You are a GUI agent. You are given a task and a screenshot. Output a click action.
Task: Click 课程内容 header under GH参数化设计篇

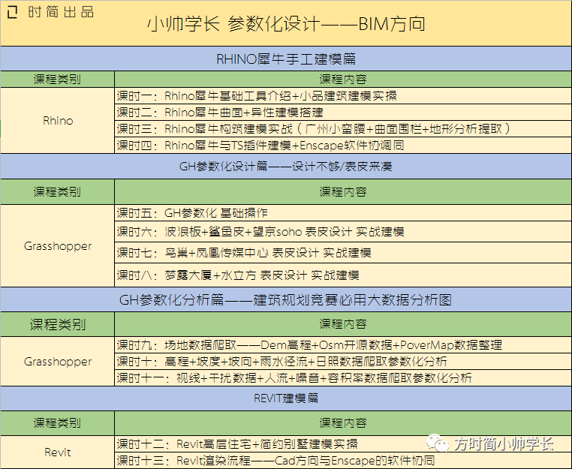click(343, 191)
